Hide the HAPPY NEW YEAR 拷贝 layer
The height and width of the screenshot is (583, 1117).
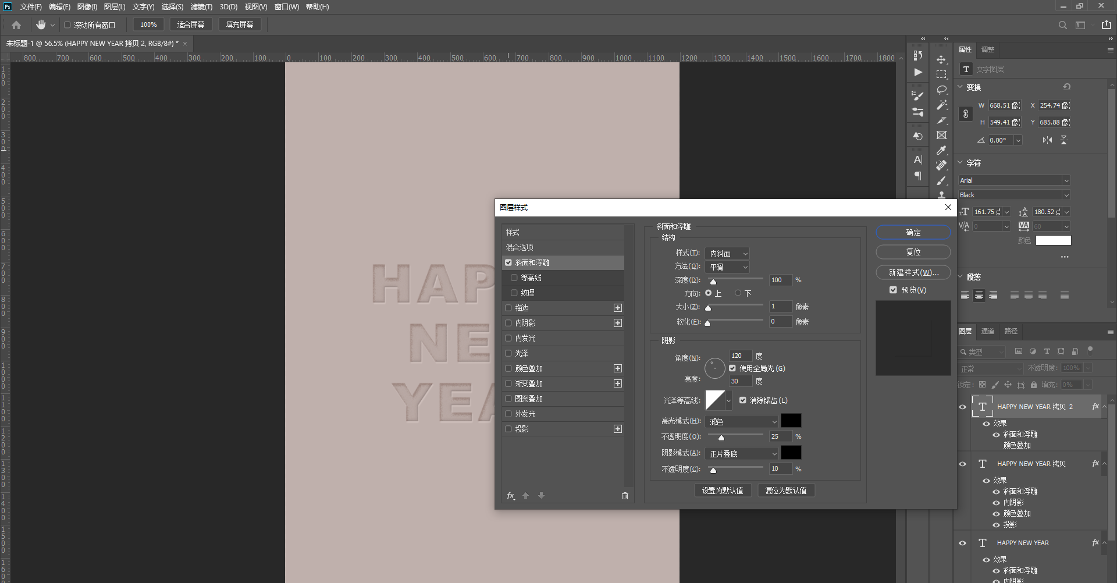click(x=962, y=464)
